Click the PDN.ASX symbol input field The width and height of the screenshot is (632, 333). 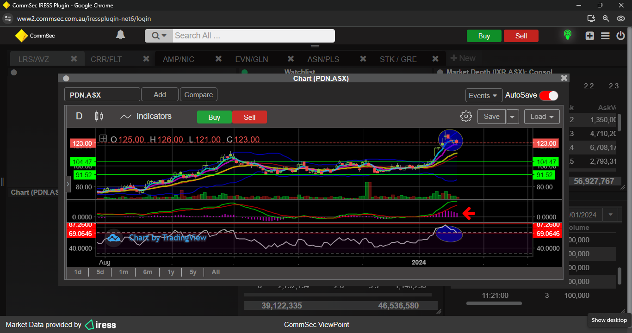tap(102, 95)
